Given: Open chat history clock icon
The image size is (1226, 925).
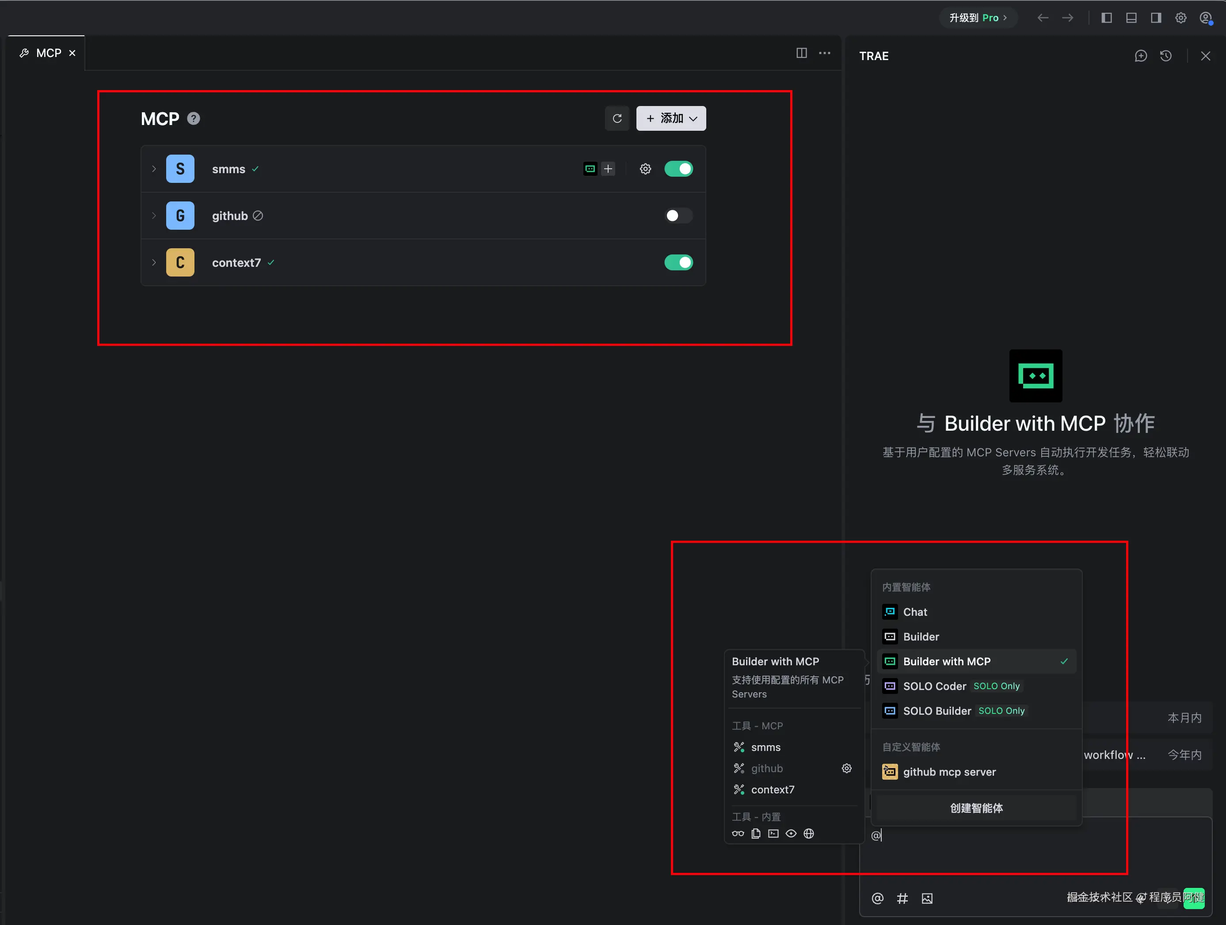Looking at the screenshot, I should pos(1165,56).
